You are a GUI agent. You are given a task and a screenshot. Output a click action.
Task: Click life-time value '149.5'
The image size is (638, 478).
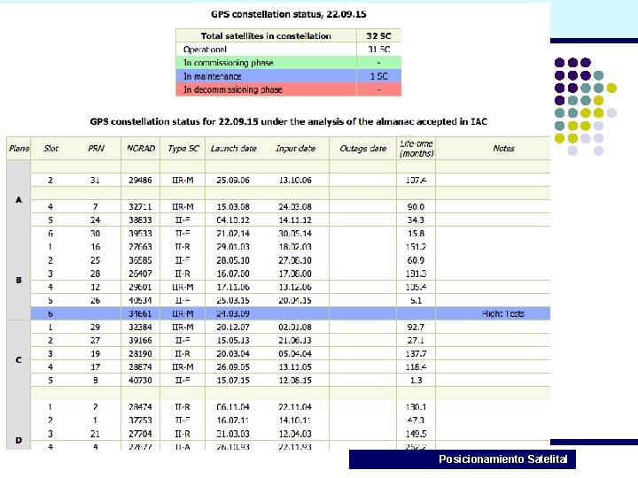pyautogui.click(x=416, y=434)
